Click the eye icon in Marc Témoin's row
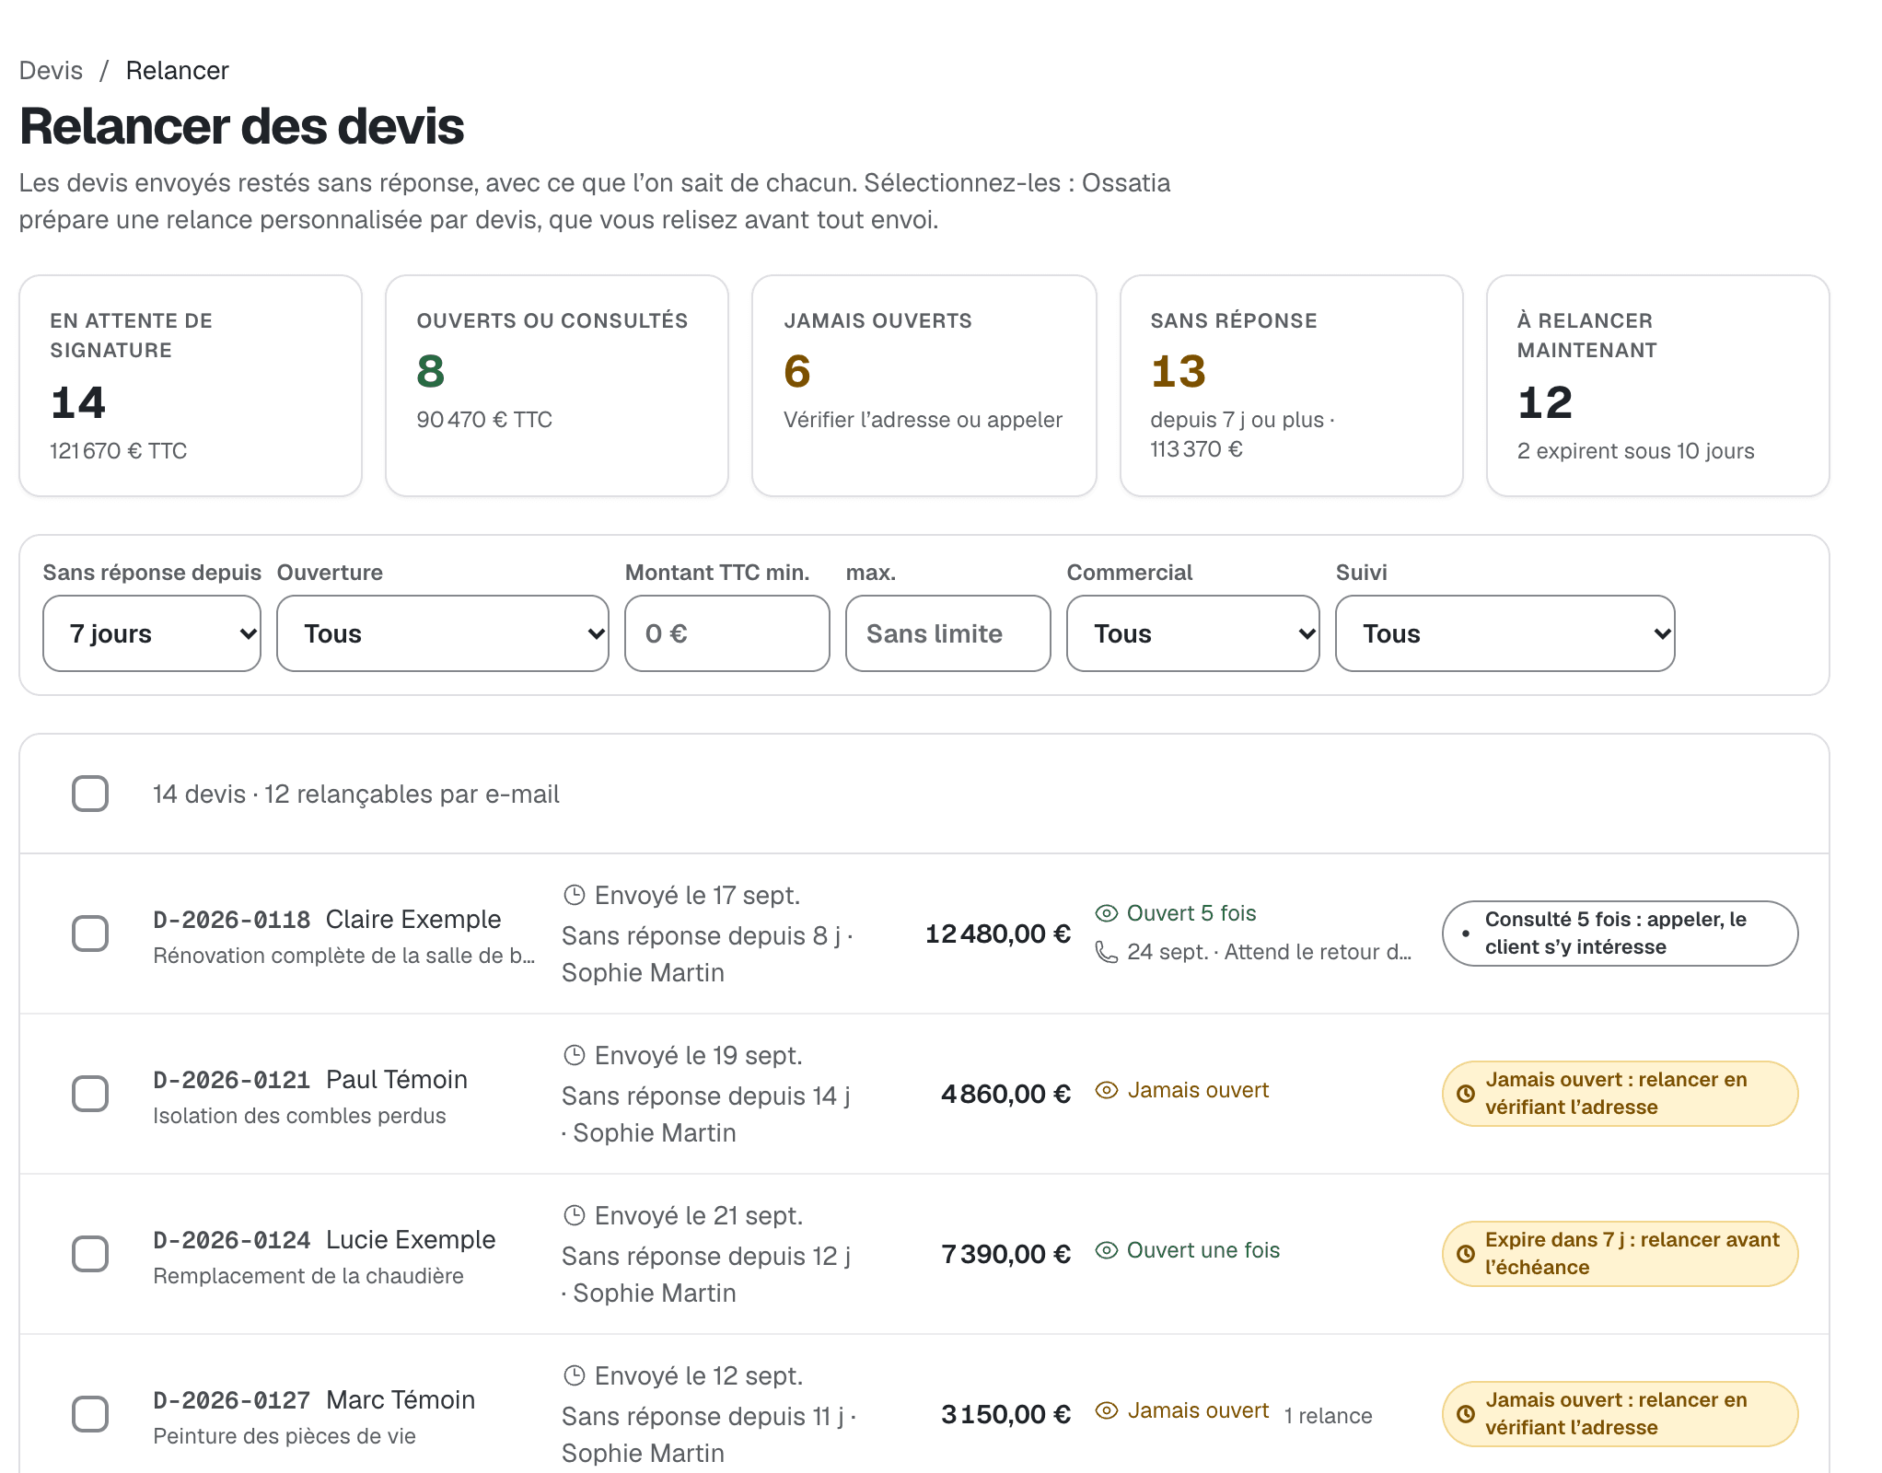Image resolution: width=1882 pixels, height=1473 pixels. (1107, 1410)
